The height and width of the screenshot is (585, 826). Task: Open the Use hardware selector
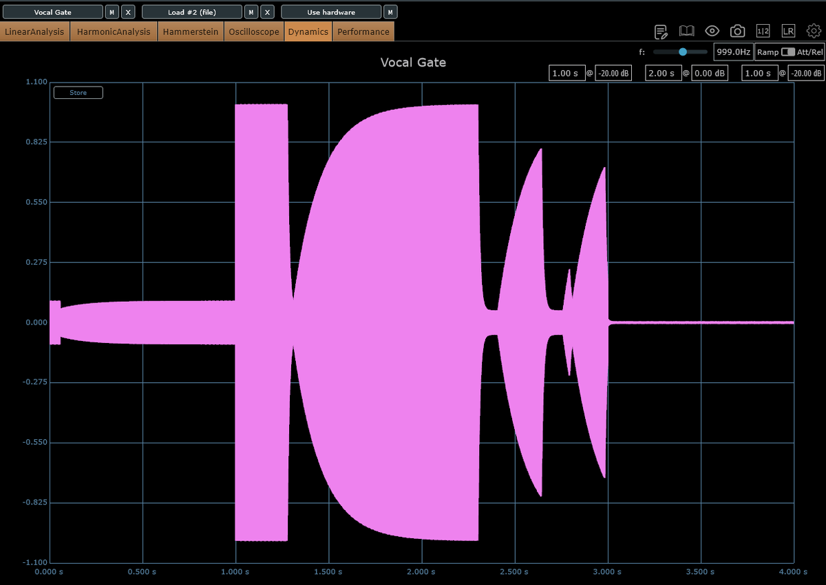tap(331, 12)
